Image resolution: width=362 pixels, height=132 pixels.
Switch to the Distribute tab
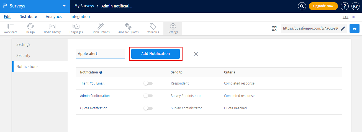coord(28,17)
